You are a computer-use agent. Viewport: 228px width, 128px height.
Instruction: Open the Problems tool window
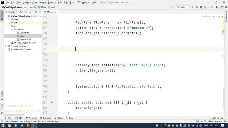(x=31, y=118)
